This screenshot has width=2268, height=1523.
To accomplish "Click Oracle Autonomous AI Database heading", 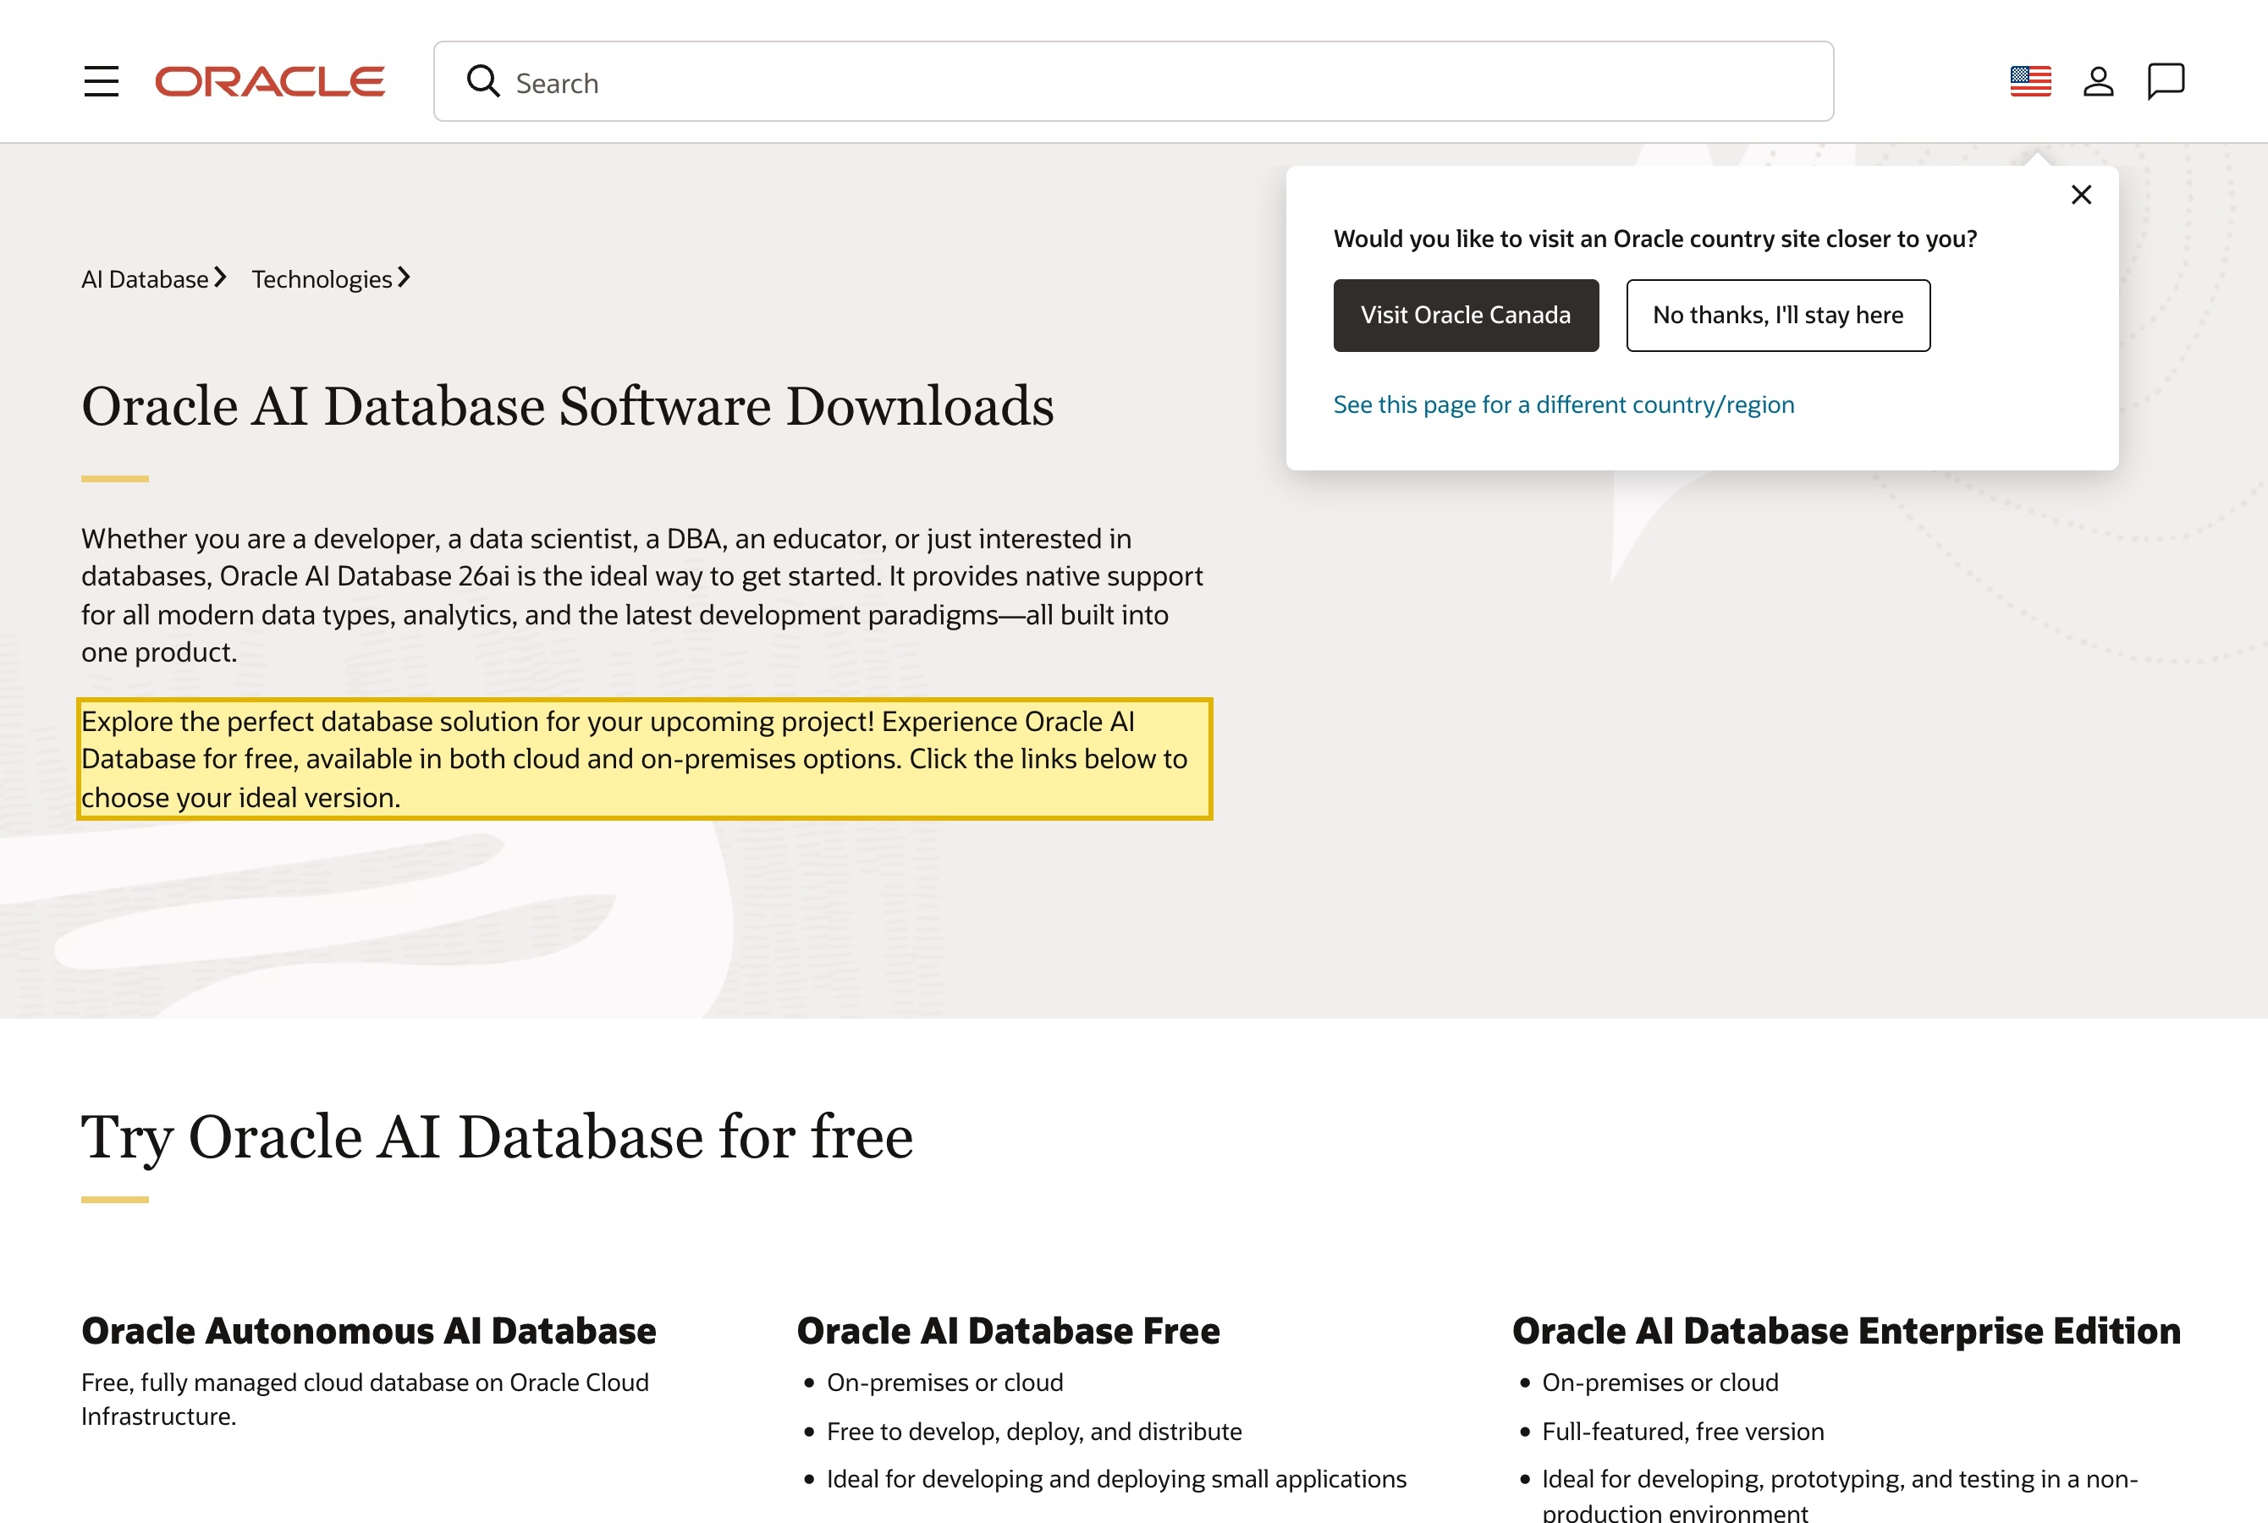I will tap(369, 1331).
